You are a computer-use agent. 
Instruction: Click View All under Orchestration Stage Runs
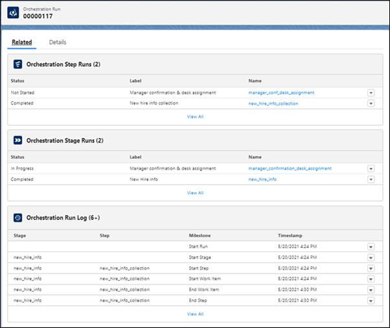195,193
